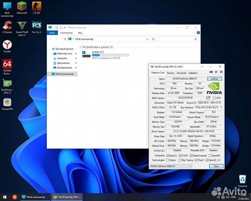Launch CCleaner from the desktop

point(7,27)
